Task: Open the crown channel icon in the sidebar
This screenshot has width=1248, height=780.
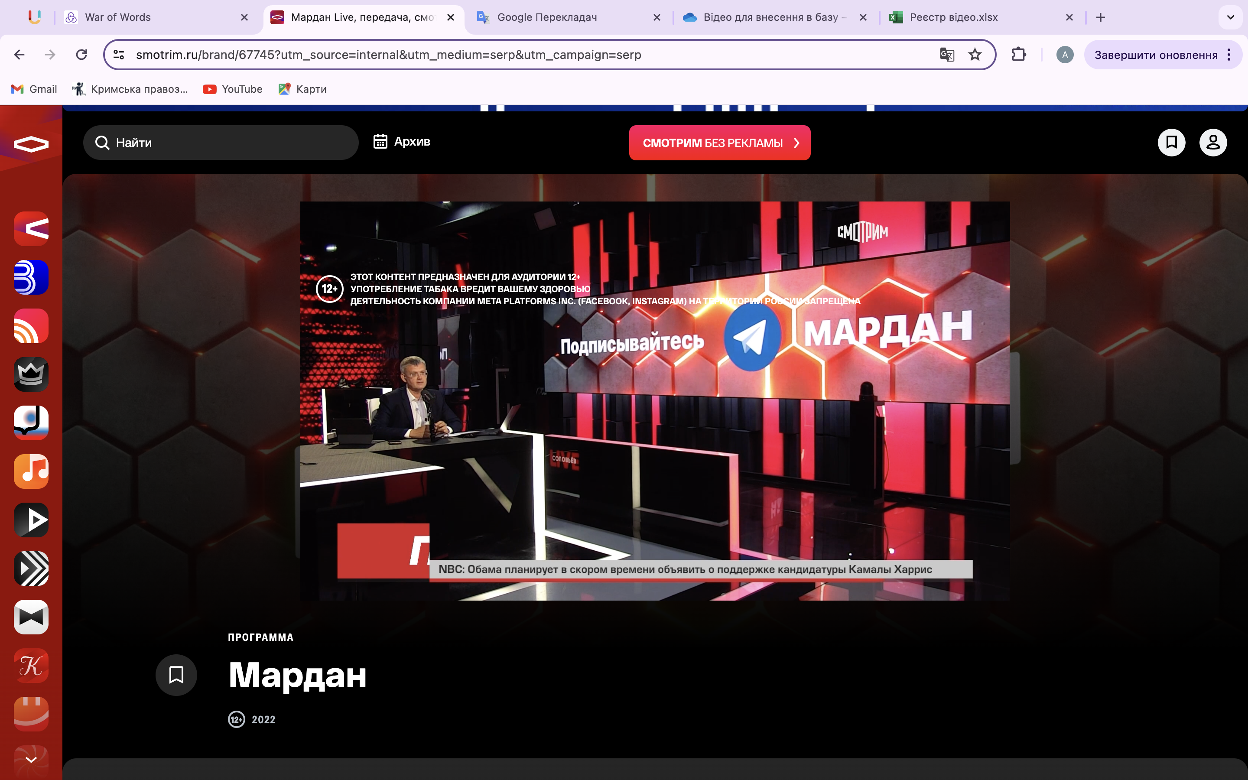Action: point(31,374)
